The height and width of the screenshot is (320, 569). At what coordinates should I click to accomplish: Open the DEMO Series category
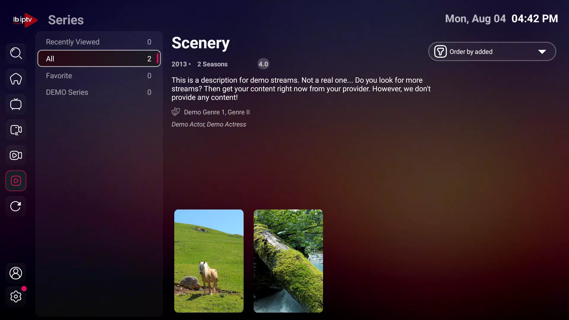coord(99,92)
